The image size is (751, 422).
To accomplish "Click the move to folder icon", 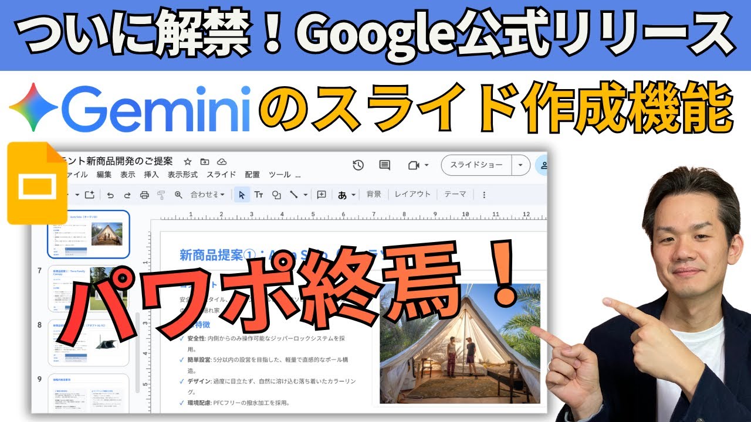I will (204, 162).
